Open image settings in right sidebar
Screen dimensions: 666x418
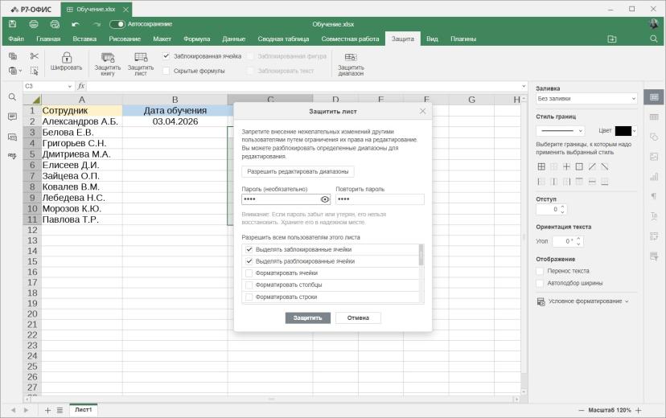654,157
